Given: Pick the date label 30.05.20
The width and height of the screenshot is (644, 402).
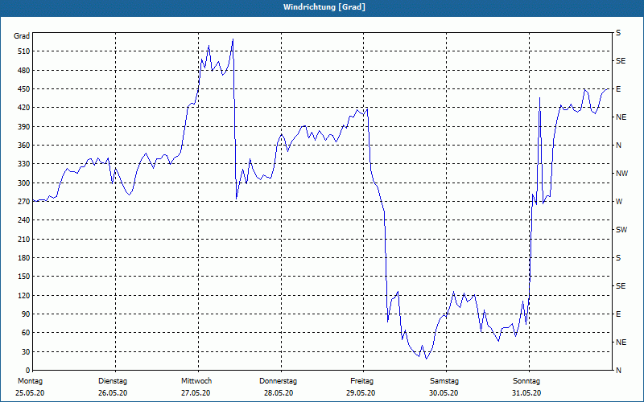Looking at the screenshot, I should (444, 393).
